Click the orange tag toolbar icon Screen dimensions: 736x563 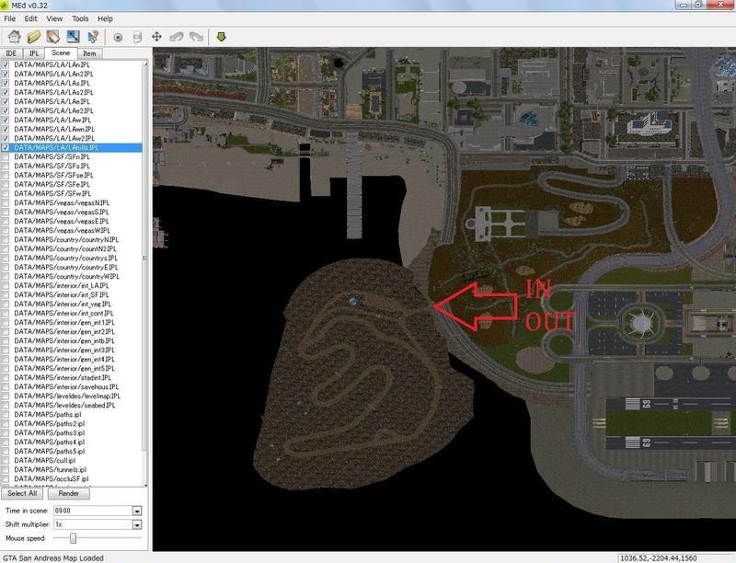(53, 37)
